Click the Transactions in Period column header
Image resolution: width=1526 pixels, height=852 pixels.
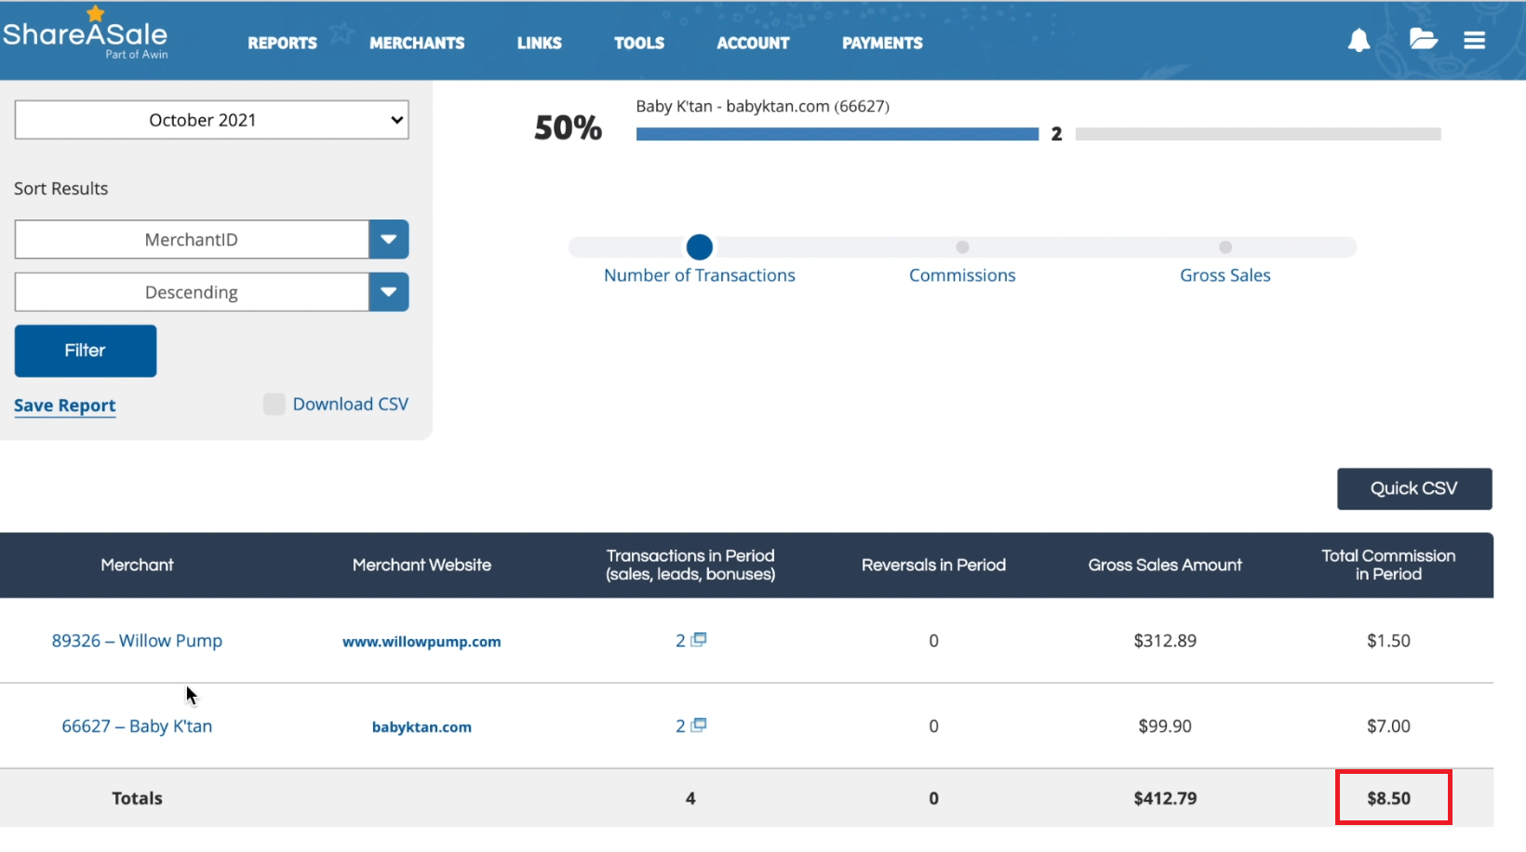tap(690, 565)
